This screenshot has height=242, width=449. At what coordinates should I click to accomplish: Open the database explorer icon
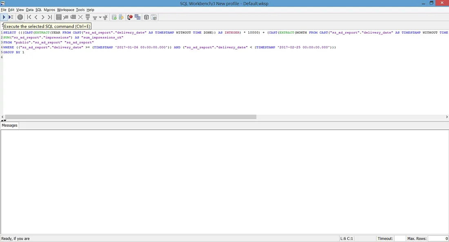(146, 17)
